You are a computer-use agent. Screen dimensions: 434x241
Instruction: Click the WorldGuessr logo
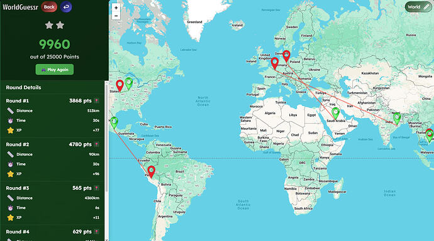[20, 7]
